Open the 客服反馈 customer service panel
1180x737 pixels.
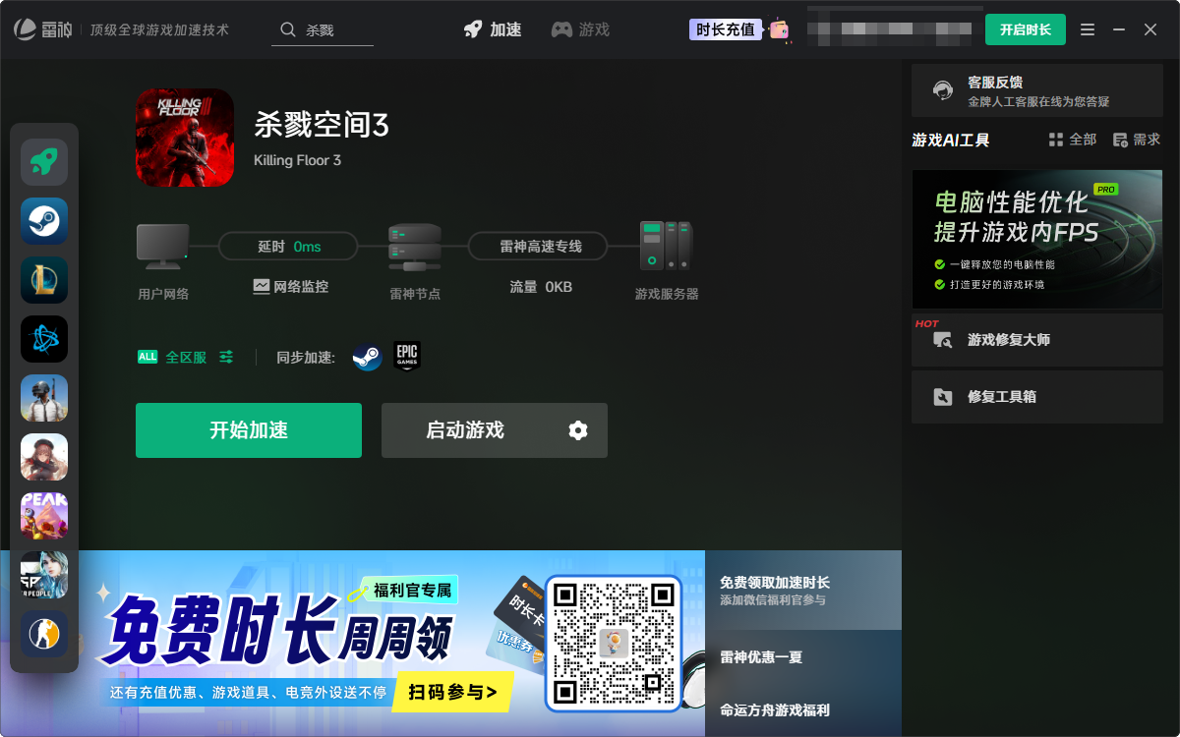coord(1035,90)
